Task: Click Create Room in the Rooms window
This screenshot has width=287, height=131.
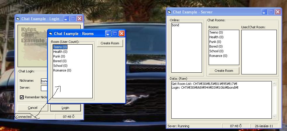Action: click(110, 43)
